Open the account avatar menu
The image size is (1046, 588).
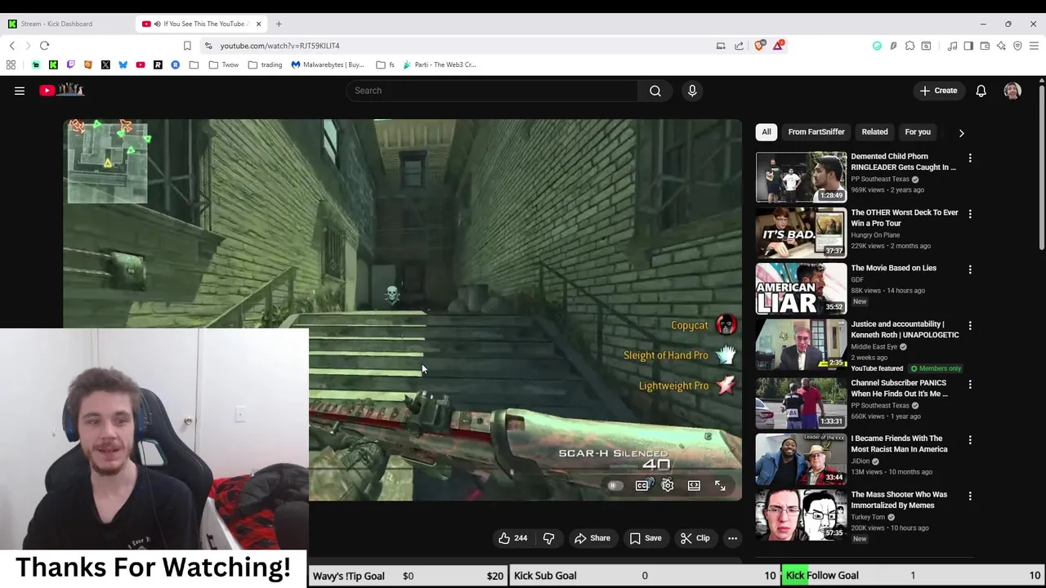[1012, 91]
